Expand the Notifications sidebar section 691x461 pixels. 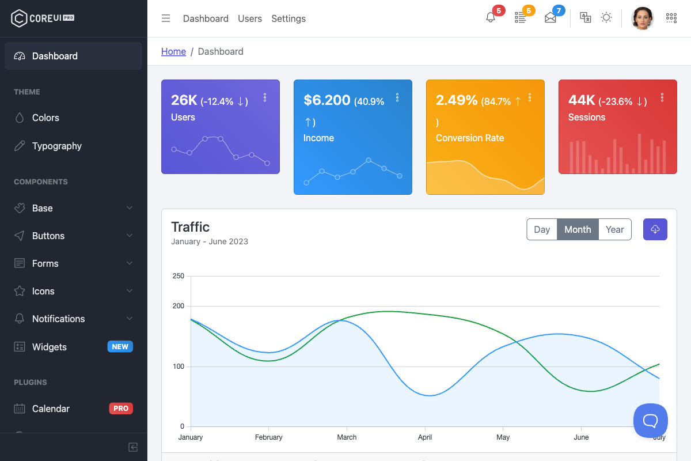click(x=58, y=319)
